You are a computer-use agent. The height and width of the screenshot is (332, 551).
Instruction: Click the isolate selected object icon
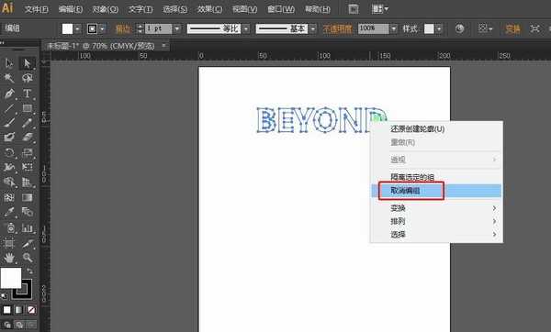[534, 28]
